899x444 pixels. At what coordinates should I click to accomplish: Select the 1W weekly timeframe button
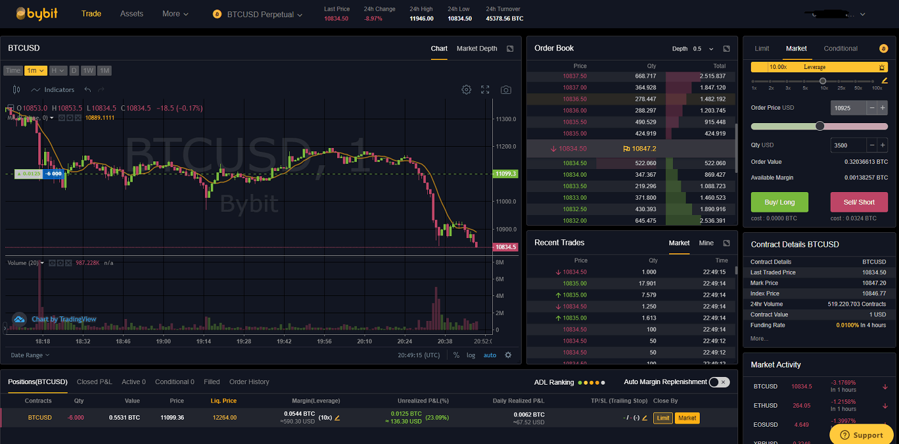pos(88,71)
